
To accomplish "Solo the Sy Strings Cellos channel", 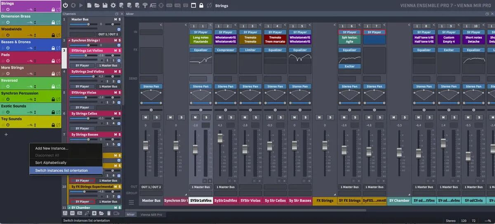I will tap(120, 113).
